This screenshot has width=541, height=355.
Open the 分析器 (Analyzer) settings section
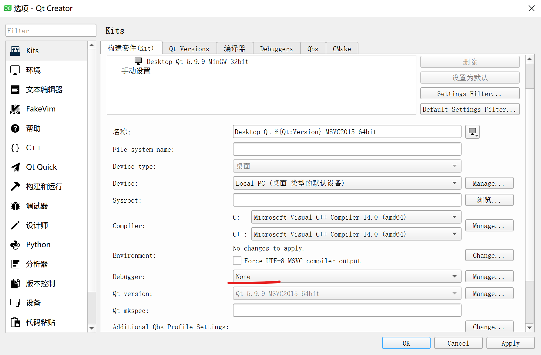point(37,264)
